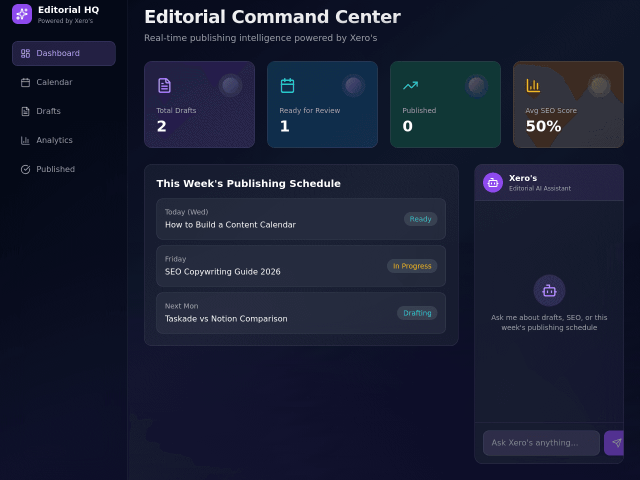Open How to Build a Content Calendar entry
The height and width of the screenshot is (480, 640).
coord(301,219)
